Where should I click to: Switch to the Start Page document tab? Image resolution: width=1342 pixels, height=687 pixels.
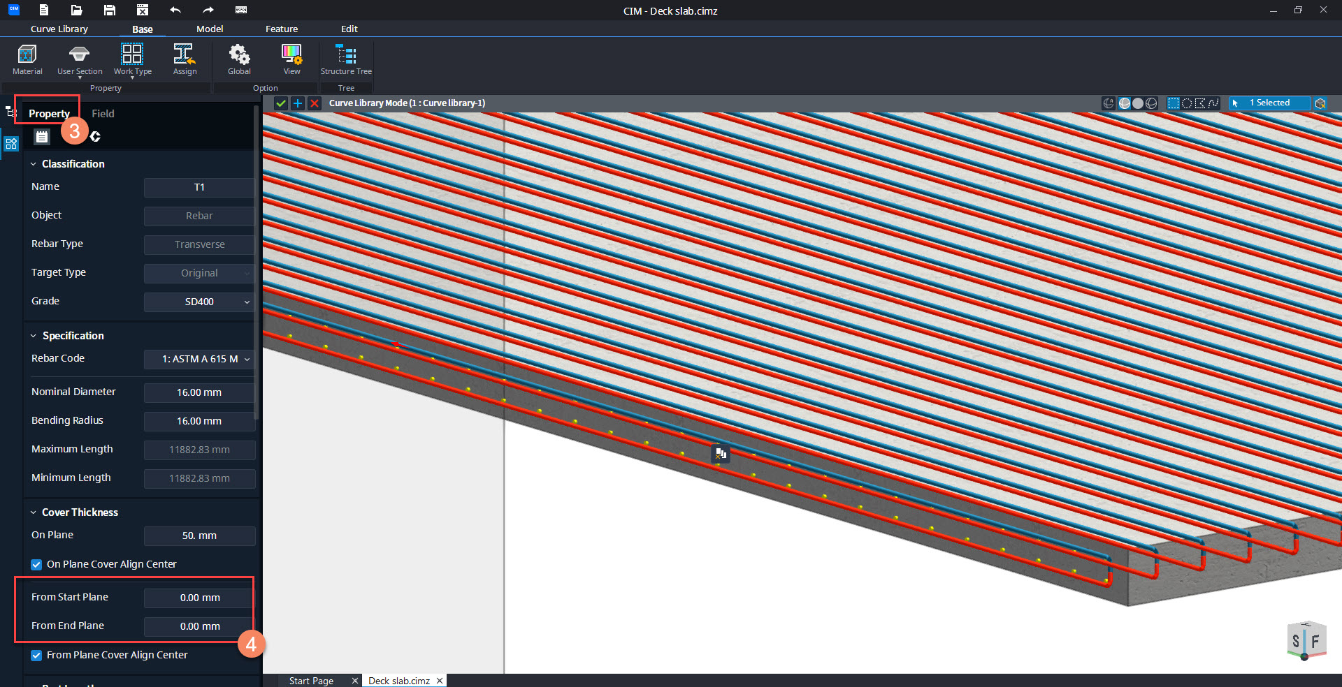311,681
